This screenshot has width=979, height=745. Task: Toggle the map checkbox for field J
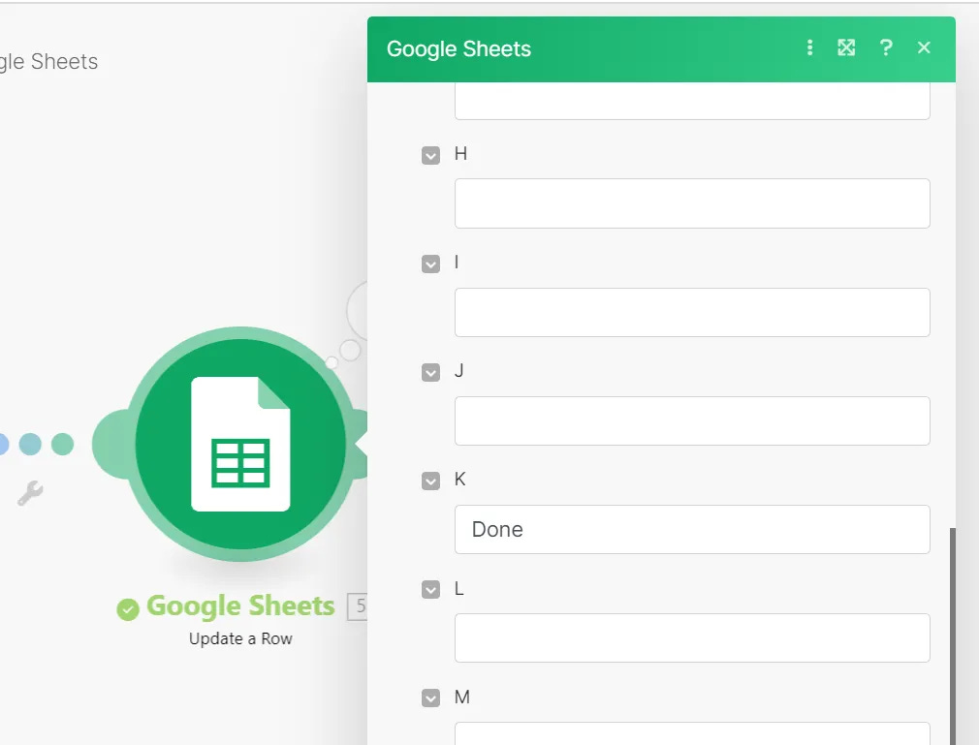tap(430, 372)
